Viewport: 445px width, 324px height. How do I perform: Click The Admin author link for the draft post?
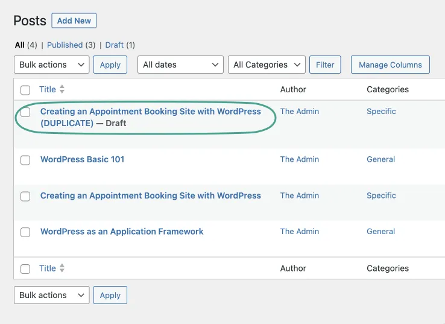[x=300, y=111]
